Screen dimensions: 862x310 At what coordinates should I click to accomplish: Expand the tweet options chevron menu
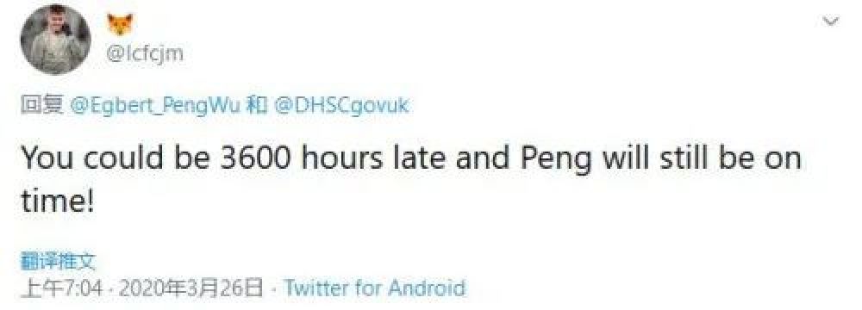coord(830,22)
